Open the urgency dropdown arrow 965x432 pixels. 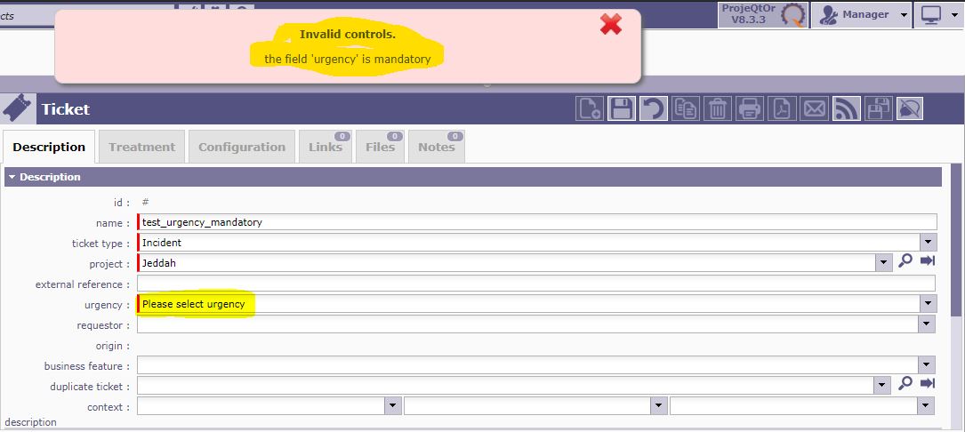coord(928,303)
